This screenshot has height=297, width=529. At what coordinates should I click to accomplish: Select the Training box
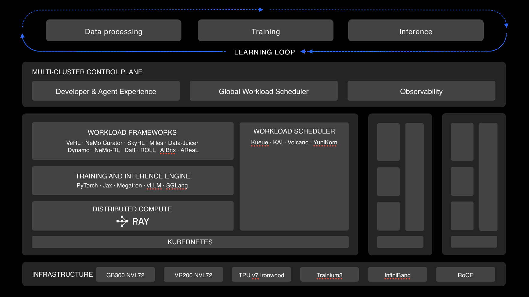[266, 31]
